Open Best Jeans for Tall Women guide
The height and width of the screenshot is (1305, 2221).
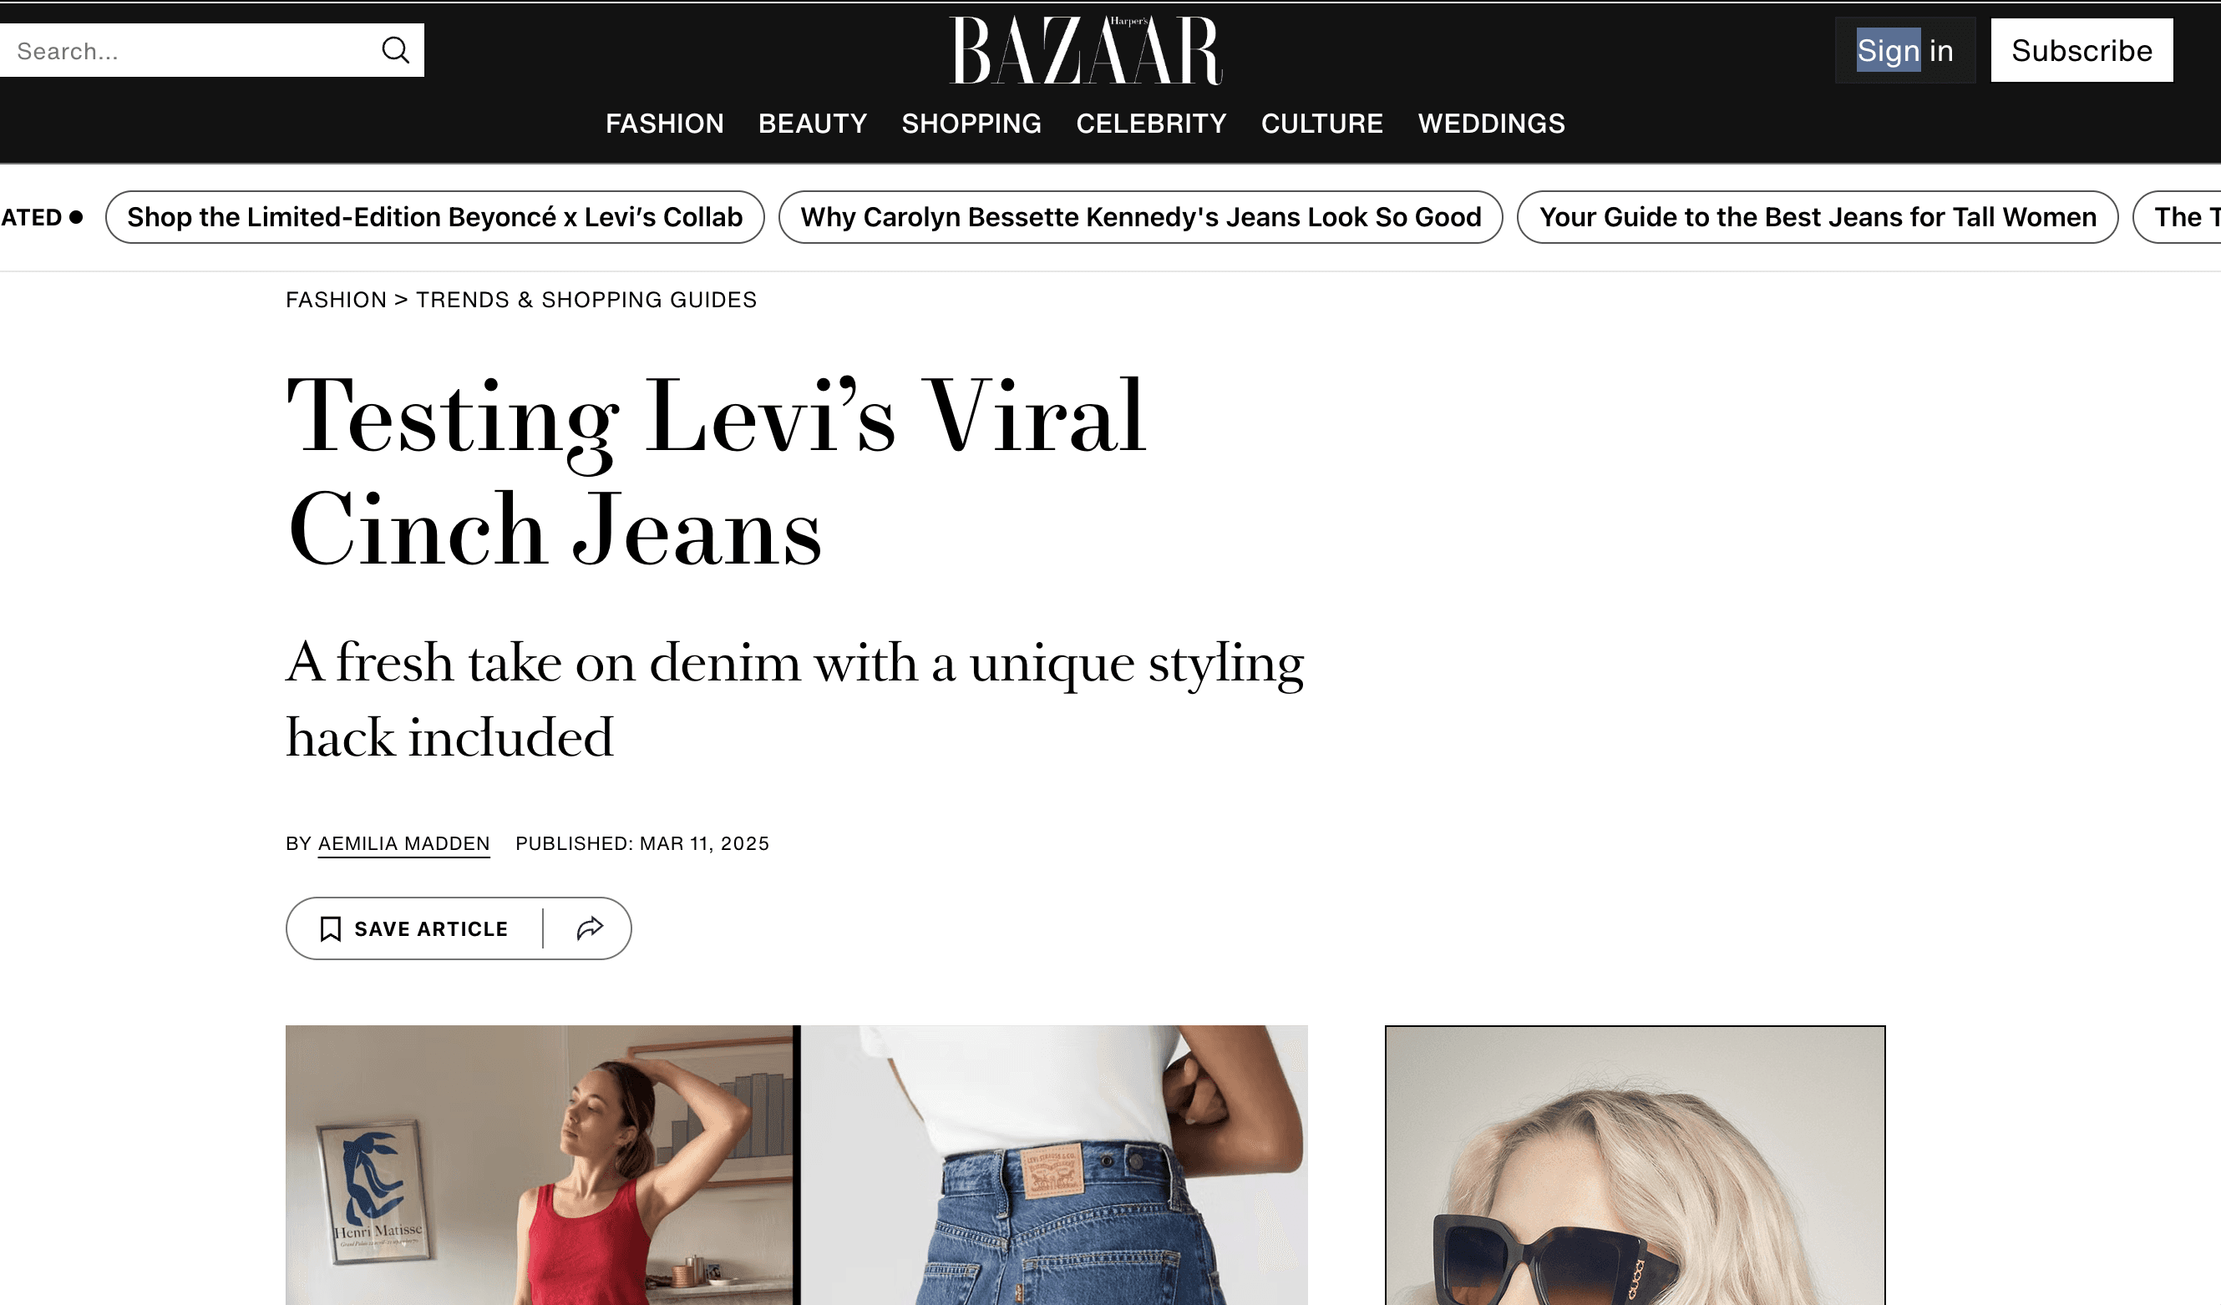click(1818, 217)
